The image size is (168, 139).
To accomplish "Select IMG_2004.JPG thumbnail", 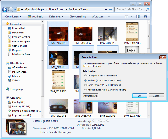I will pos(108,34).
